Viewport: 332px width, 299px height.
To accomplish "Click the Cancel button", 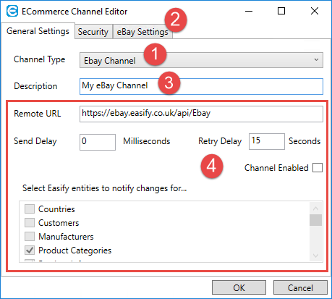I will (300, 287).
